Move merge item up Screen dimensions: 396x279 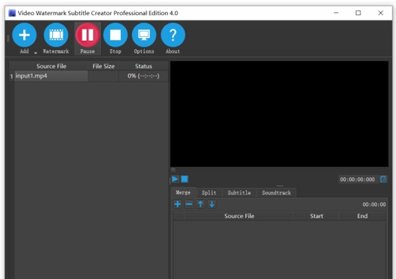tap(200, 205)
